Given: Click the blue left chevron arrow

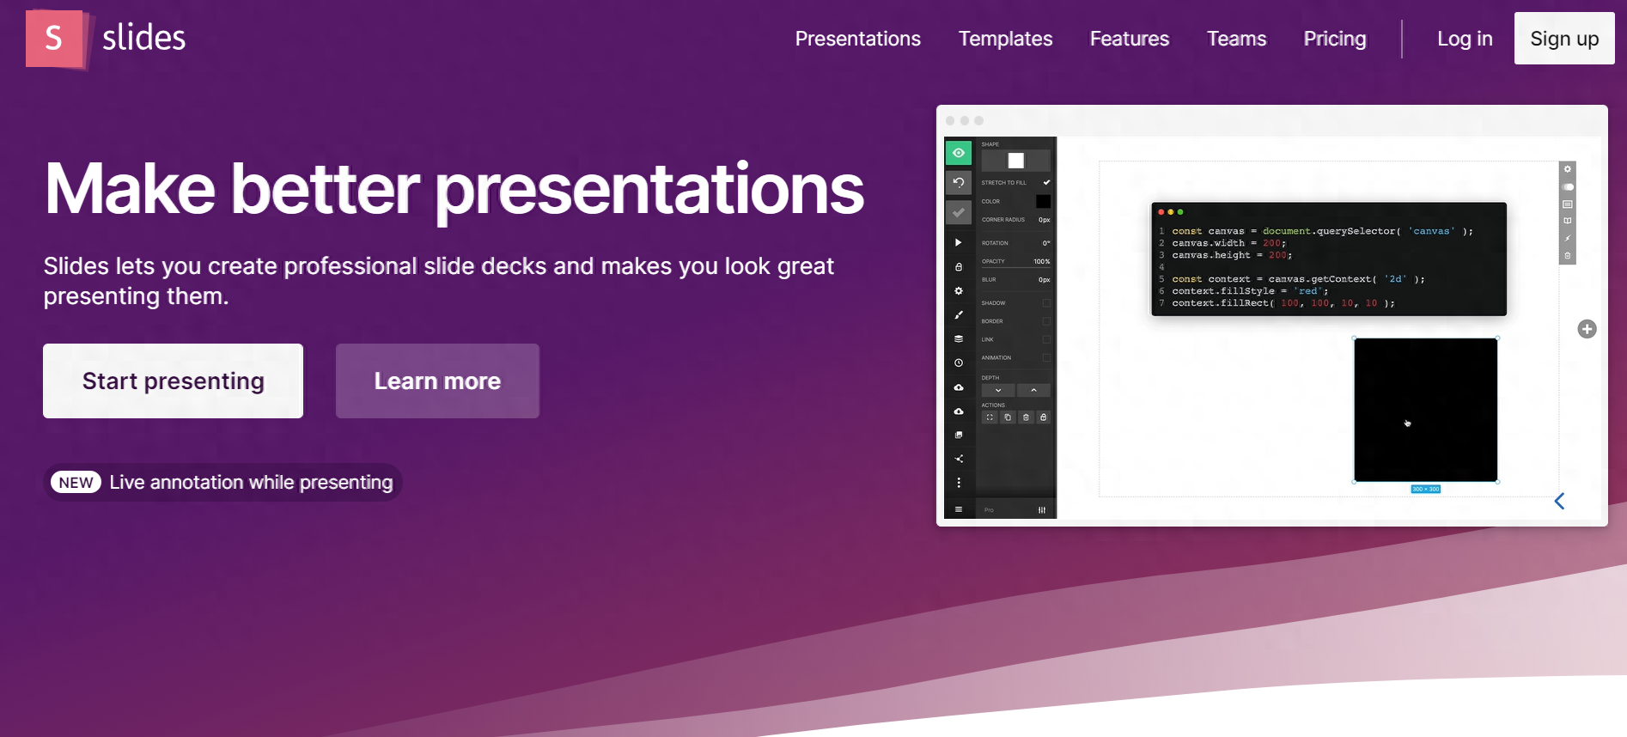Looking at the screenshot, I should (x=1559, y=501).
